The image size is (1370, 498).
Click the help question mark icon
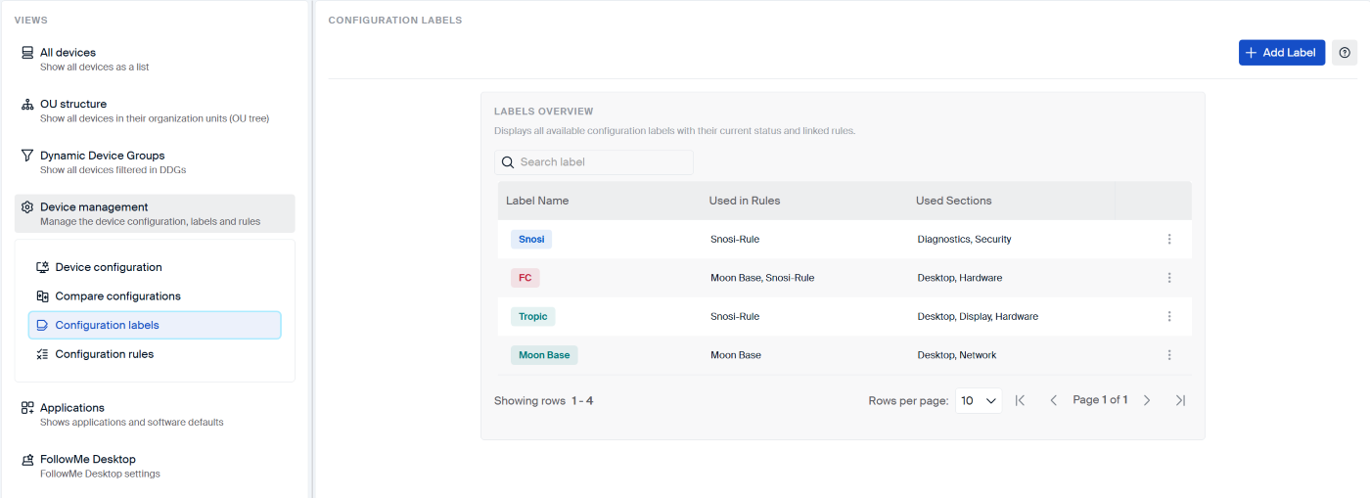click(x=1345, y=53)
